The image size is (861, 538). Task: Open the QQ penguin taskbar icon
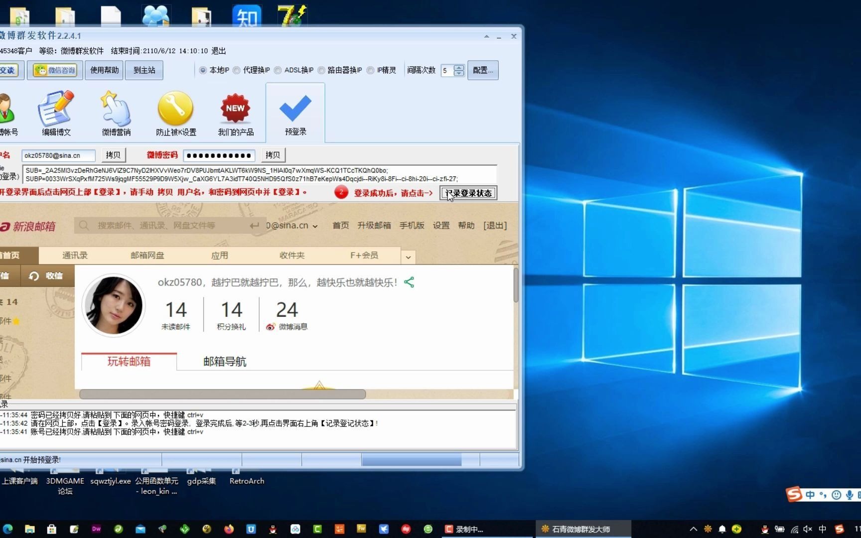tap(273, 529)
